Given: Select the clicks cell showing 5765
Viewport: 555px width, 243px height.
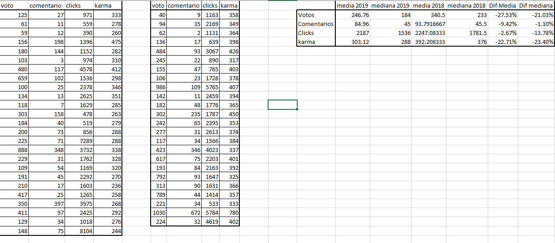Looking at the screenshot, I should [x=211, y=87].
